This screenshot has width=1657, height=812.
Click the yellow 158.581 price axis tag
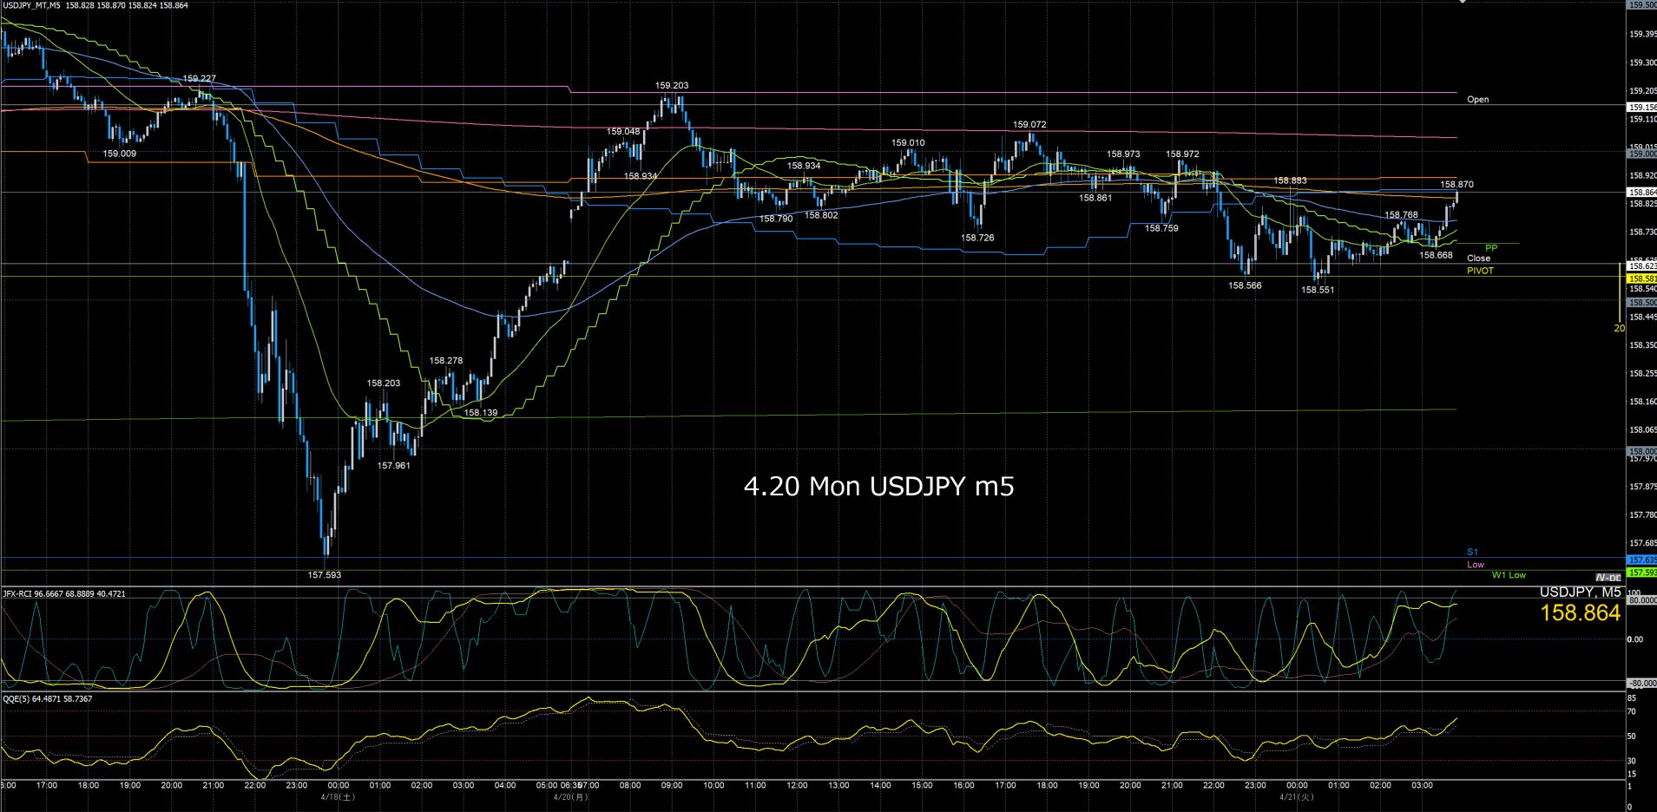coord(1641,279)
